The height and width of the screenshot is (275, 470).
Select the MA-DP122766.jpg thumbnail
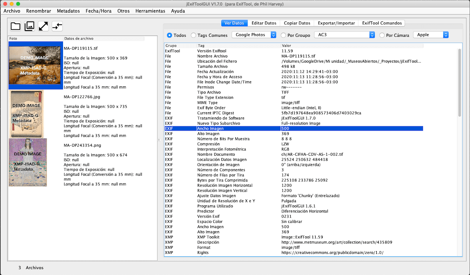coord(26,113)
